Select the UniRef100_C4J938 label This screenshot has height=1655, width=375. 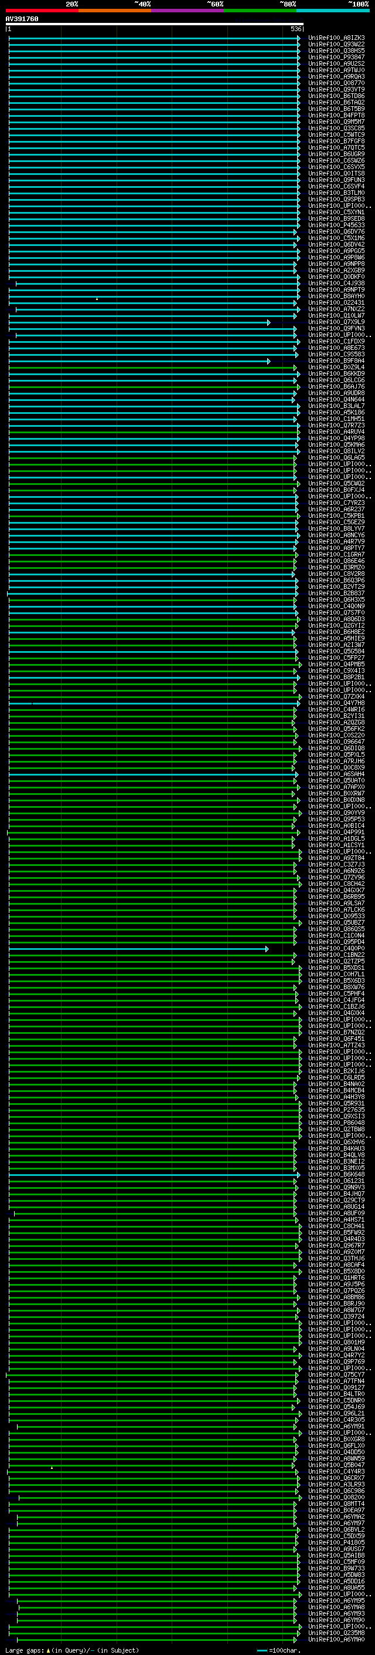tap(336, 284)
